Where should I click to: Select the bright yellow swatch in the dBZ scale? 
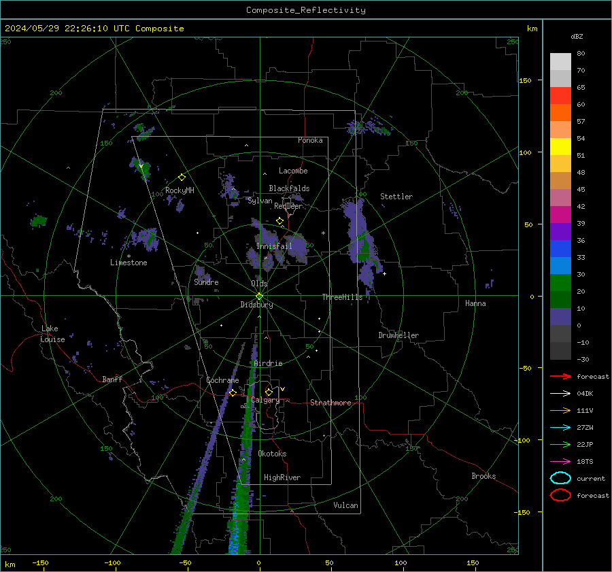pyautogui.click(x=560, y=147)
